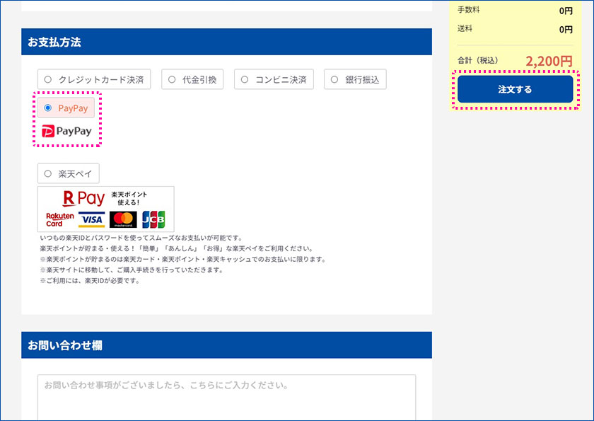Select クレジットカード決済 payment option

tap(94, 79)
